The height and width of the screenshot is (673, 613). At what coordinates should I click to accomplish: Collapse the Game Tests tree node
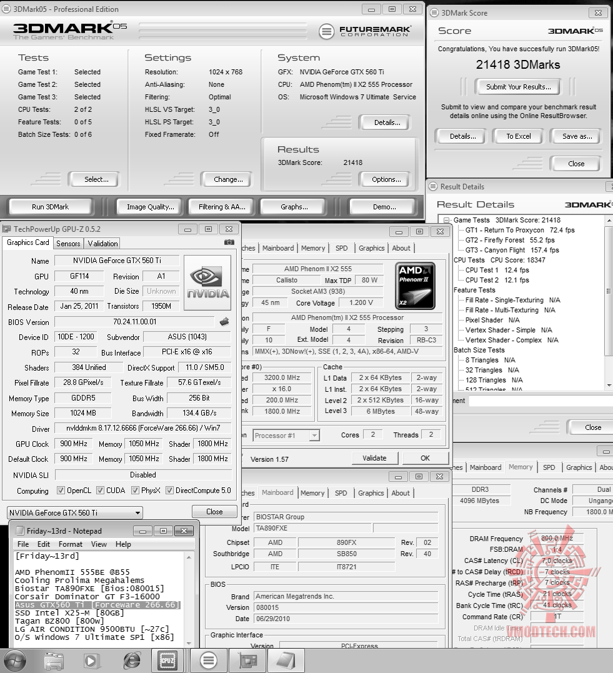(446, 220)
